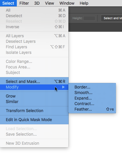This screenshot has width=122, height=154.
Task: Click the Select menu title
Action: tap(8, 3)
